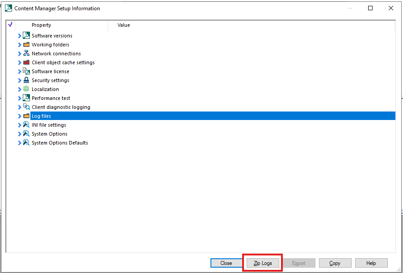Select the Software license row text
403x273 pixels.
pos(50,71)
